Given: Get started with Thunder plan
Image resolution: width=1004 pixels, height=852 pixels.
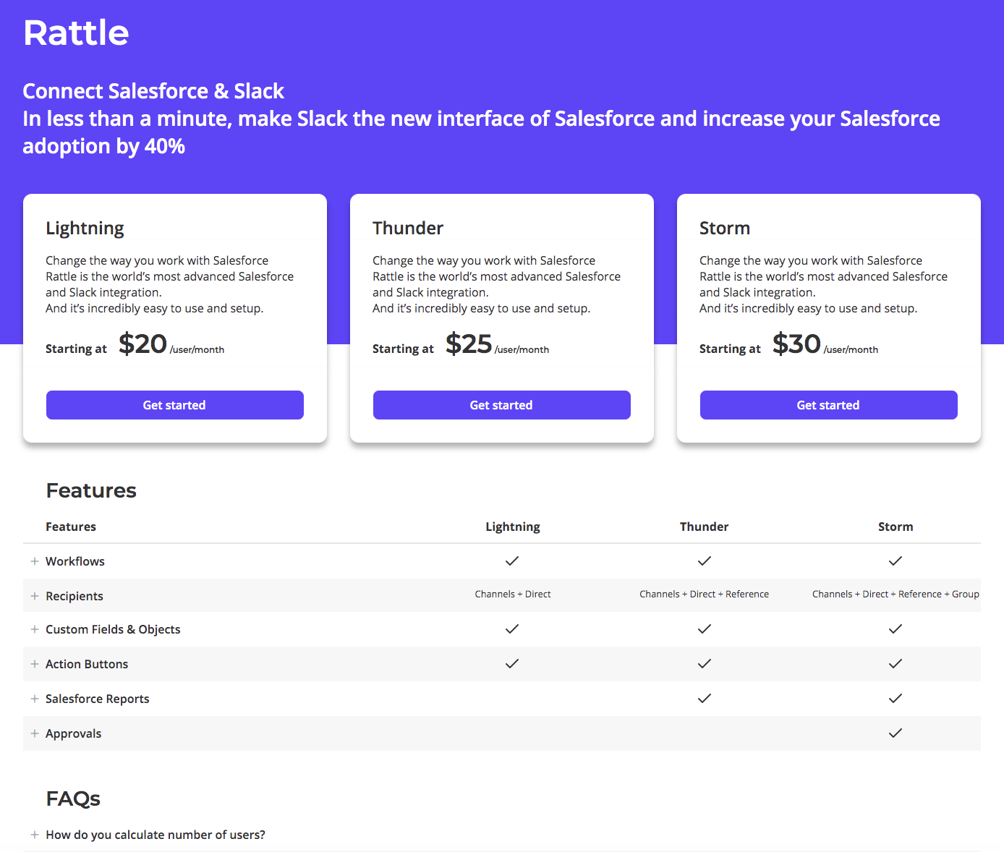Looking at the screenshot, I should point(501,405).
